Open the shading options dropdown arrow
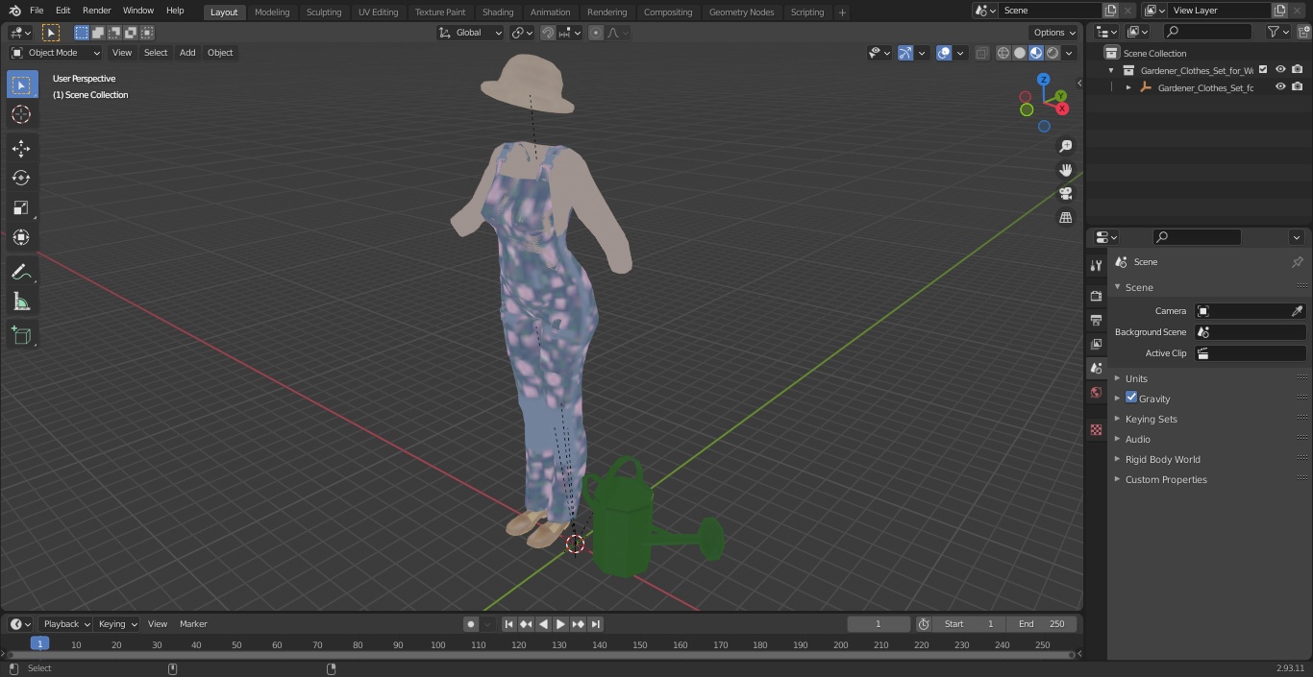The height and width of the screenshot is (677, 1313). 1069,53
